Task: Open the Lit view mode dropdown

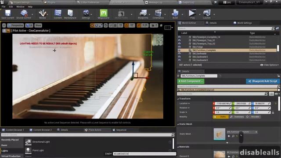Action: 29,25
